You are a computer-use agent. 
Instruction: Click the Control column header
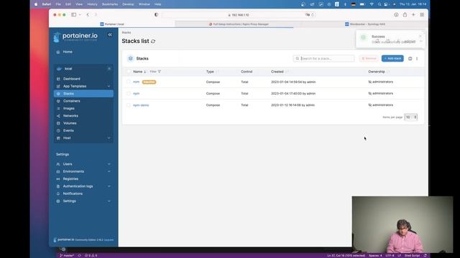pyautogui.click(x=247, y=72)
